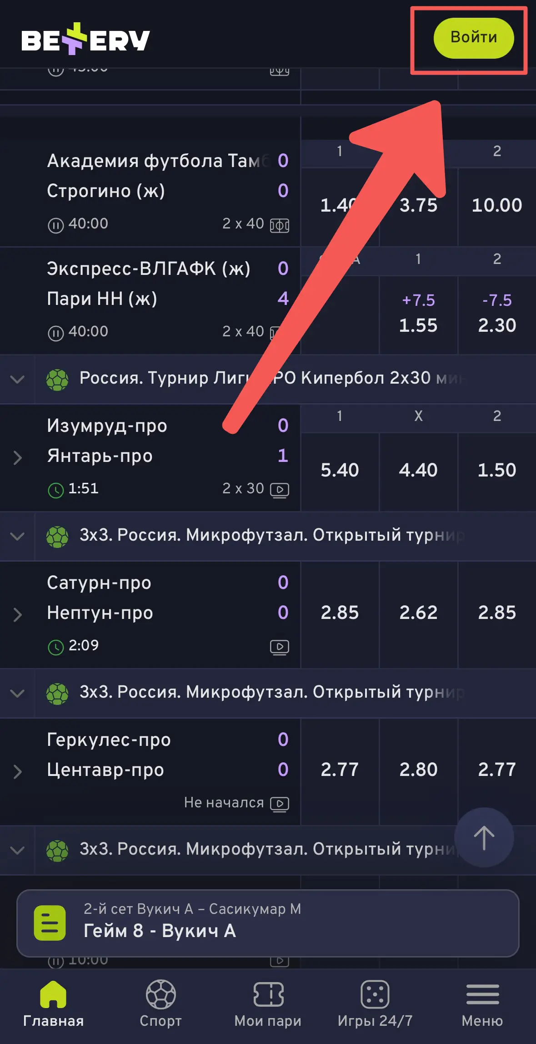Expand the Сатурн-про vs Нептун-про match details

[17, 614]
